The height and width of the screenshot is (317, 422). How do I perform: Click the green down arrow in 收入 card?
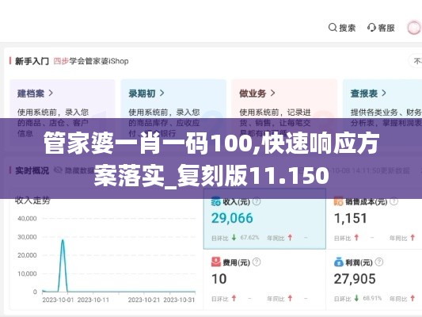[234, 238]
